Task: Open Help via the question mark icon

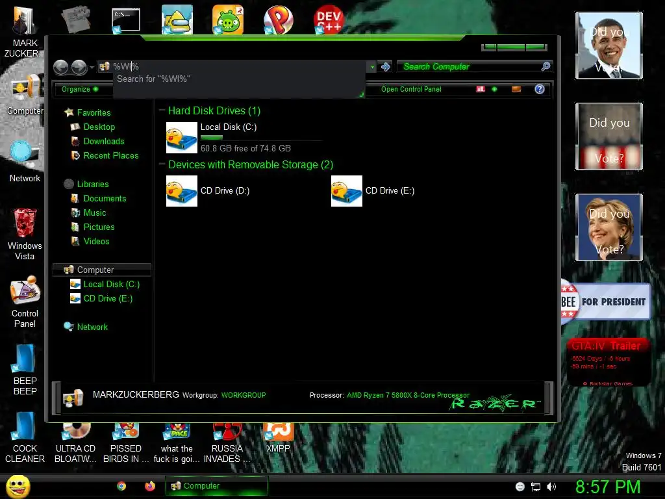Action: (540, 89)
